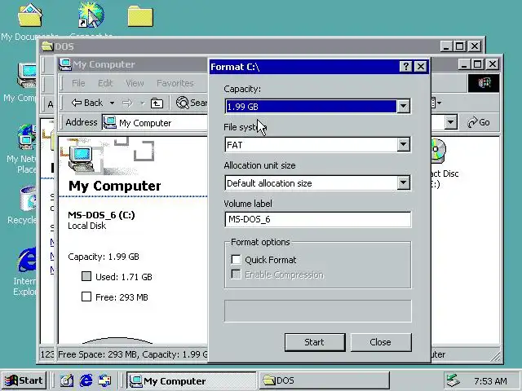This screenshot has width=522, height=391.
Task: Open the Start menu
Action: [x=24, y=380]
